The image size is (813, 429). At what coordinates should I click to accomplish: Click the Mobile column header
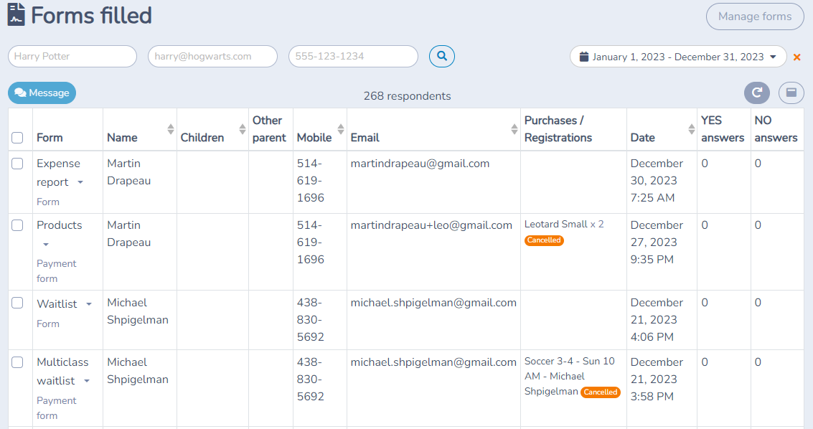[314, 137]
